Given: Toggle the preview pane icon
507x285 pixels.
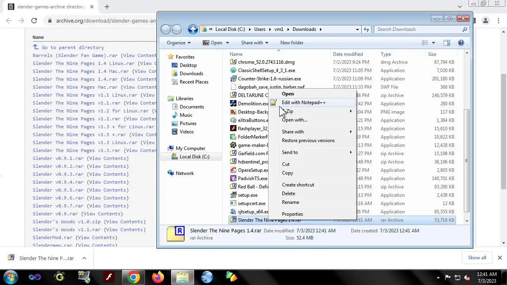Looking at the screenshot, I should point(447,43).
